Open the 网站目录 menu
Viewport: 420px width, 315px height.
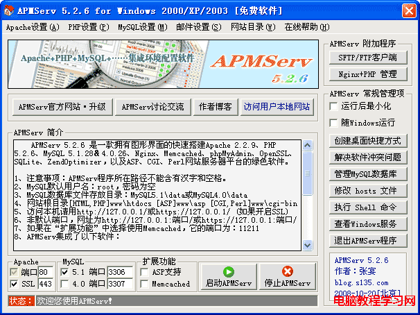[253, 27]
